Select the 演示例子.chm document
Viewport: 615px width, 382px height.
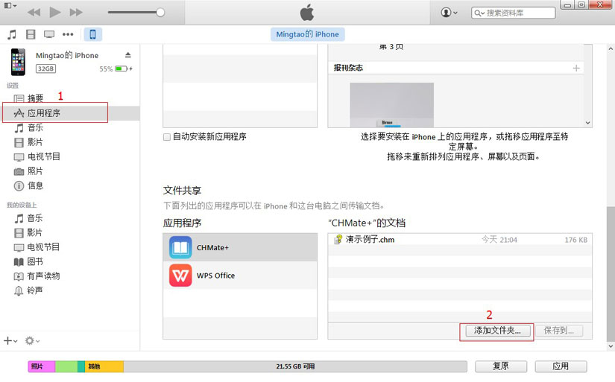tap(460, 239)
